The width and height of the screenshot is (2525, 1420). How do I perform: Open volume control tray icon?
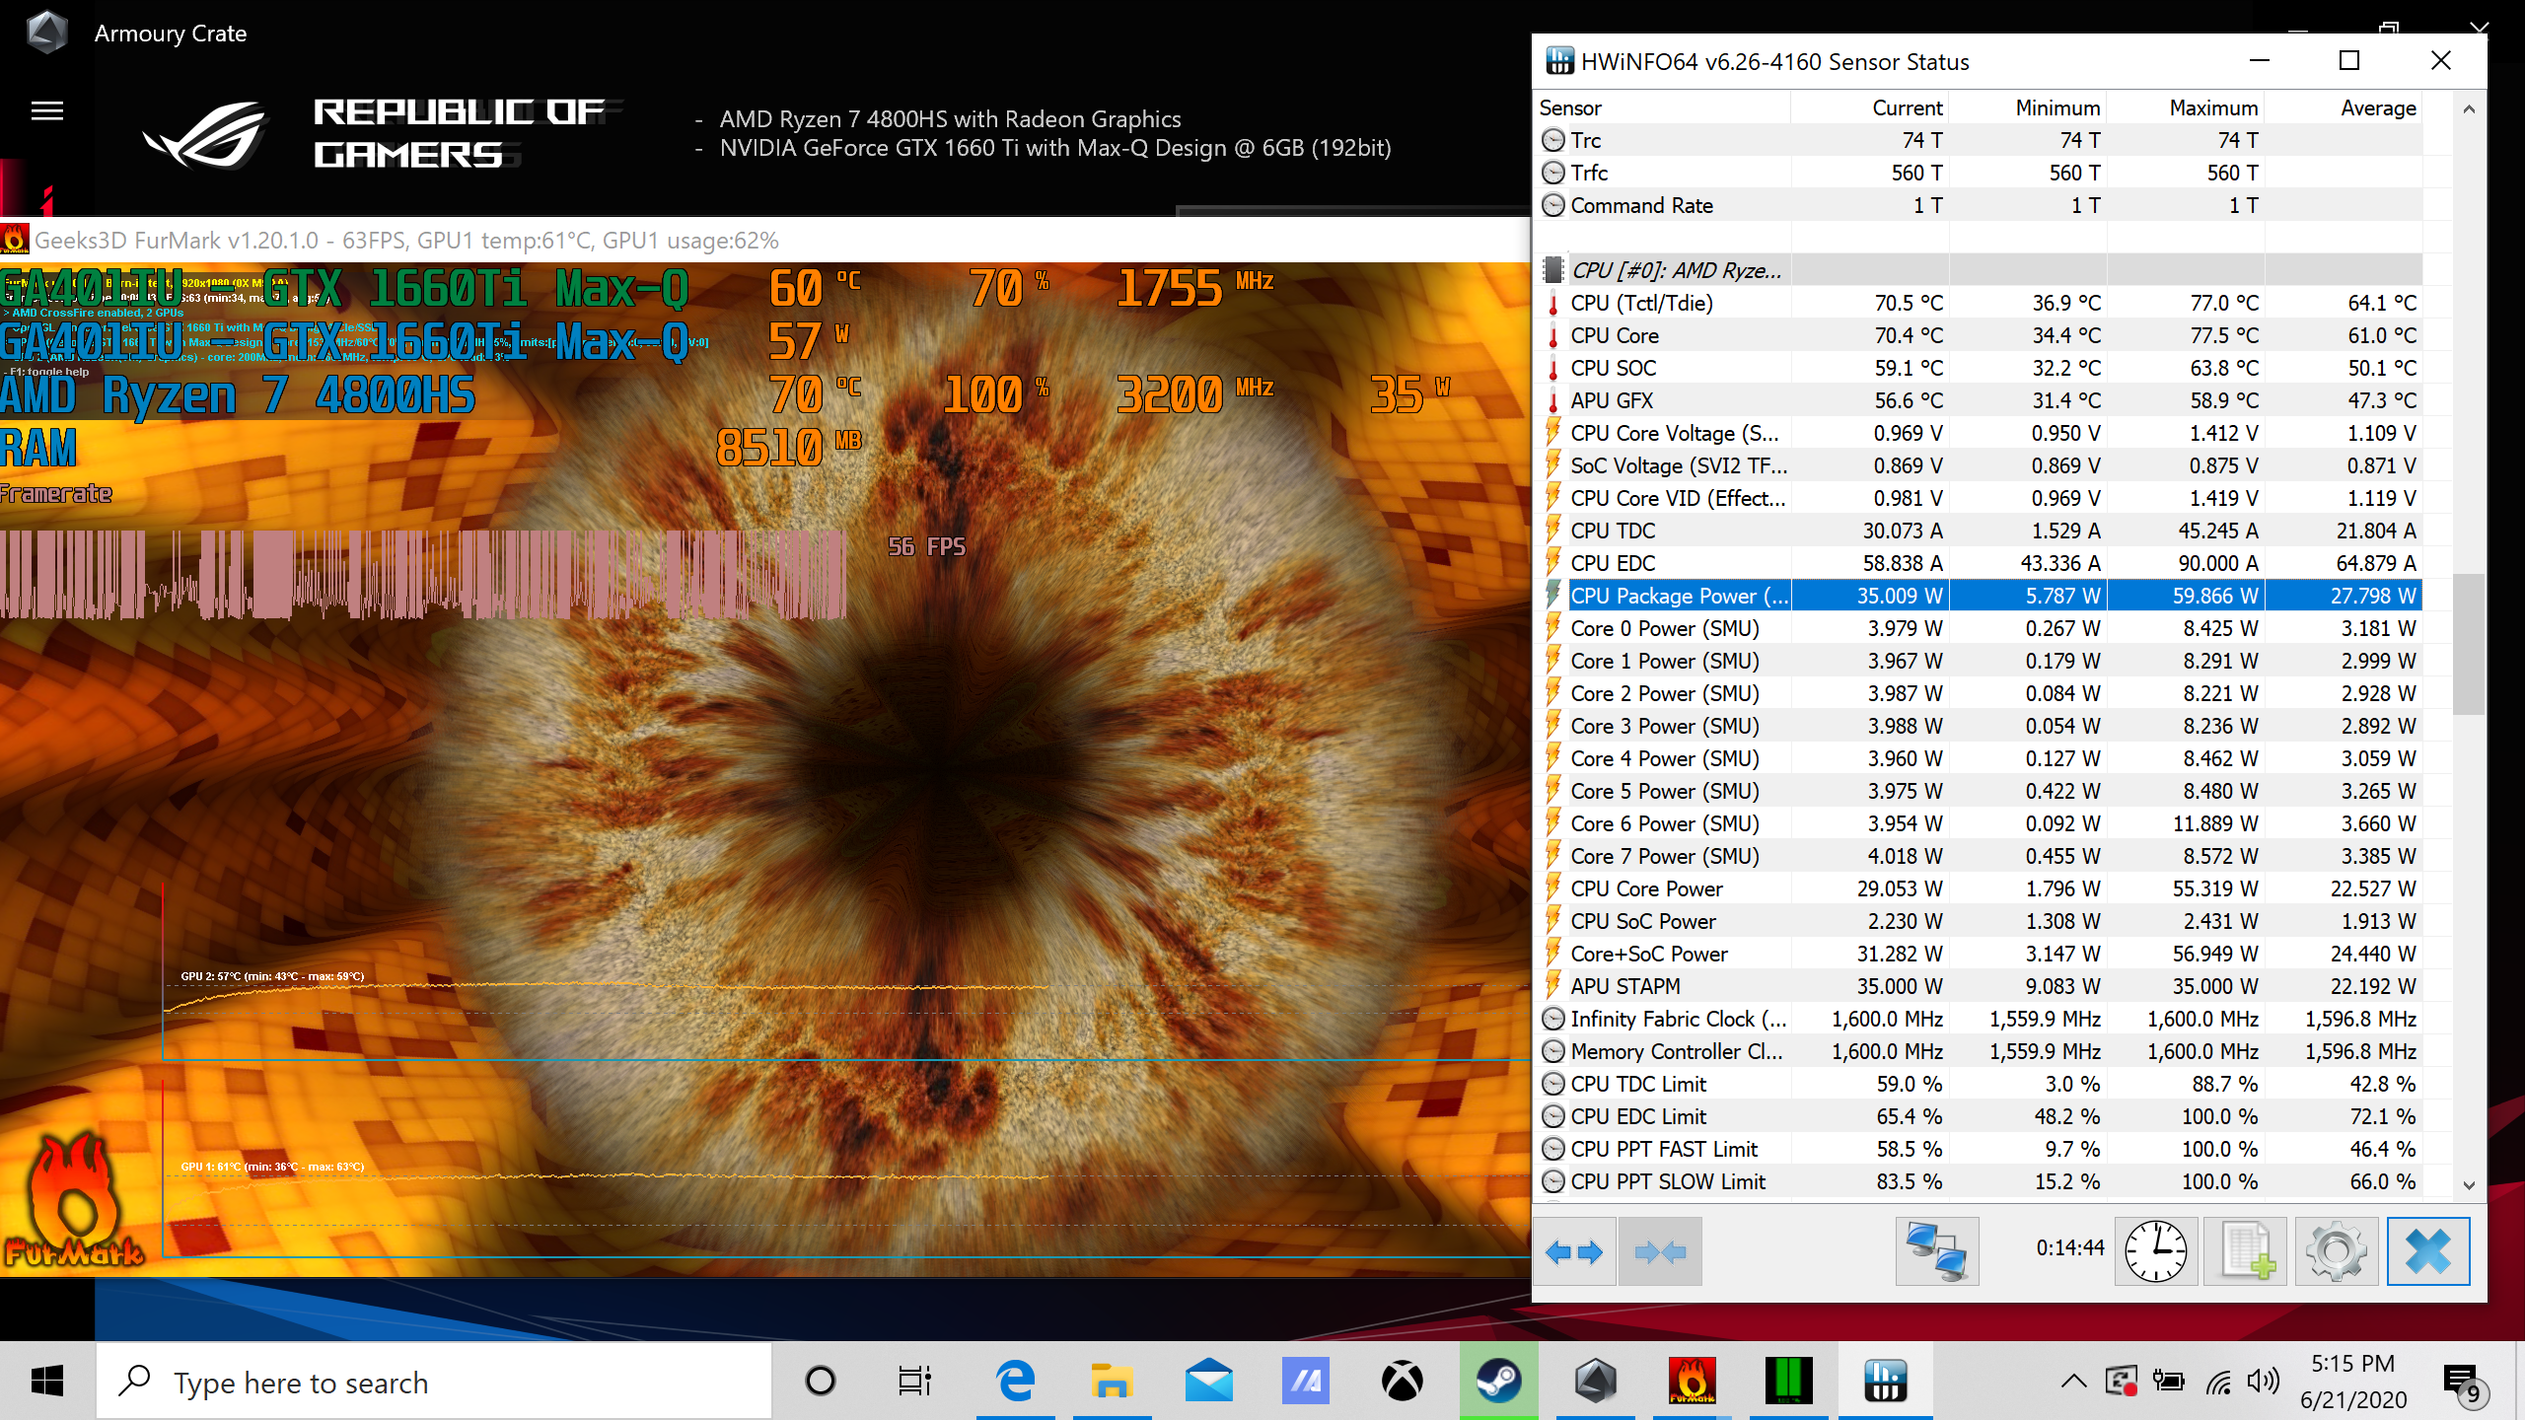(x=2263, y=1381)
